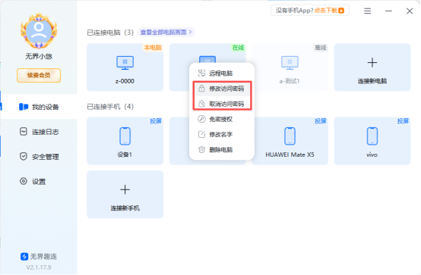Click the 连接新电脑 plus icon

pos(372,63)
